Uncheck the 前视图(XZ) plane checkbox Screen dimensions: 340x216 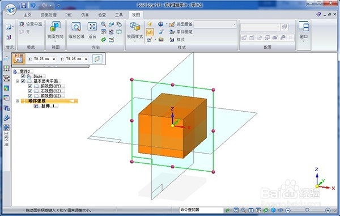[x=30, y=96]
